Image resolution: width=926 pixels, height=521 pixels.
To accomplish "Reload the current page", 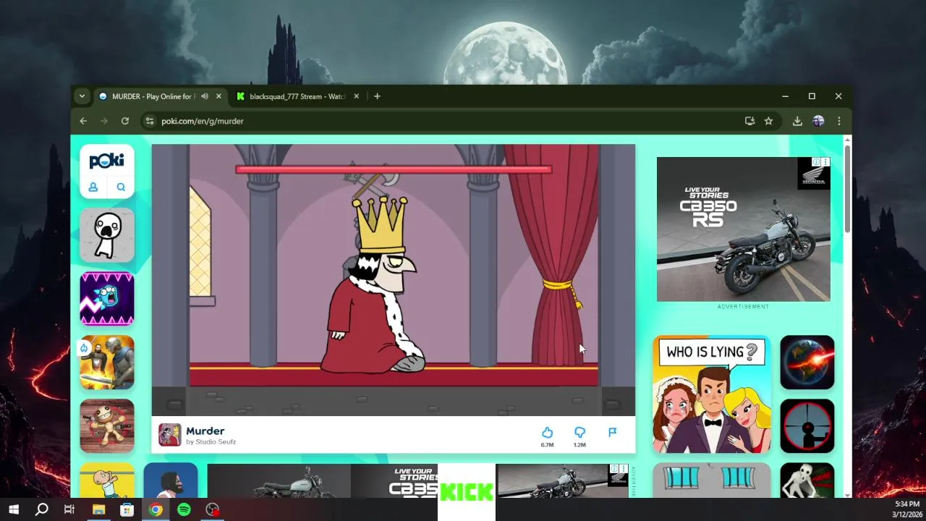I will (125, 121).
